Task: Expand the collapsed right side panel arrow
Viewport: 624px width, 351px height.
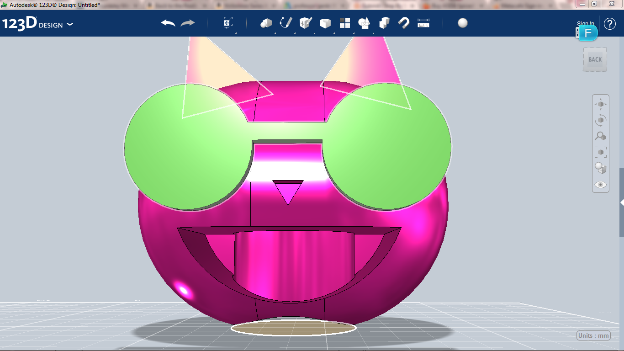Action: coord(622,202)
